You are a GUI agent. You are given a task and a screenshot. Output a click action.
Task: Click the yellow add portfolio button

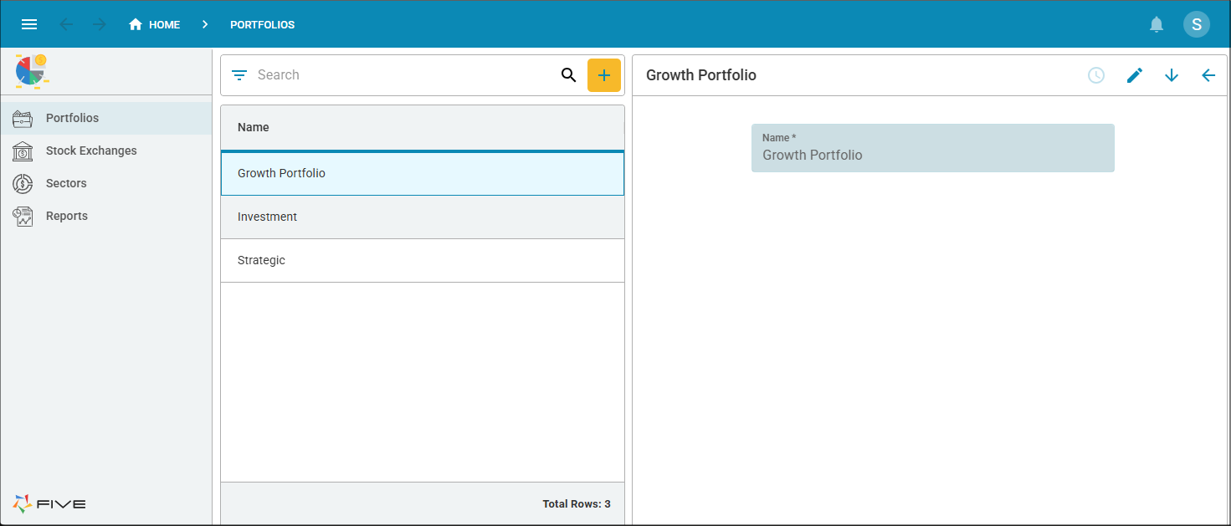tap(603, 75)
